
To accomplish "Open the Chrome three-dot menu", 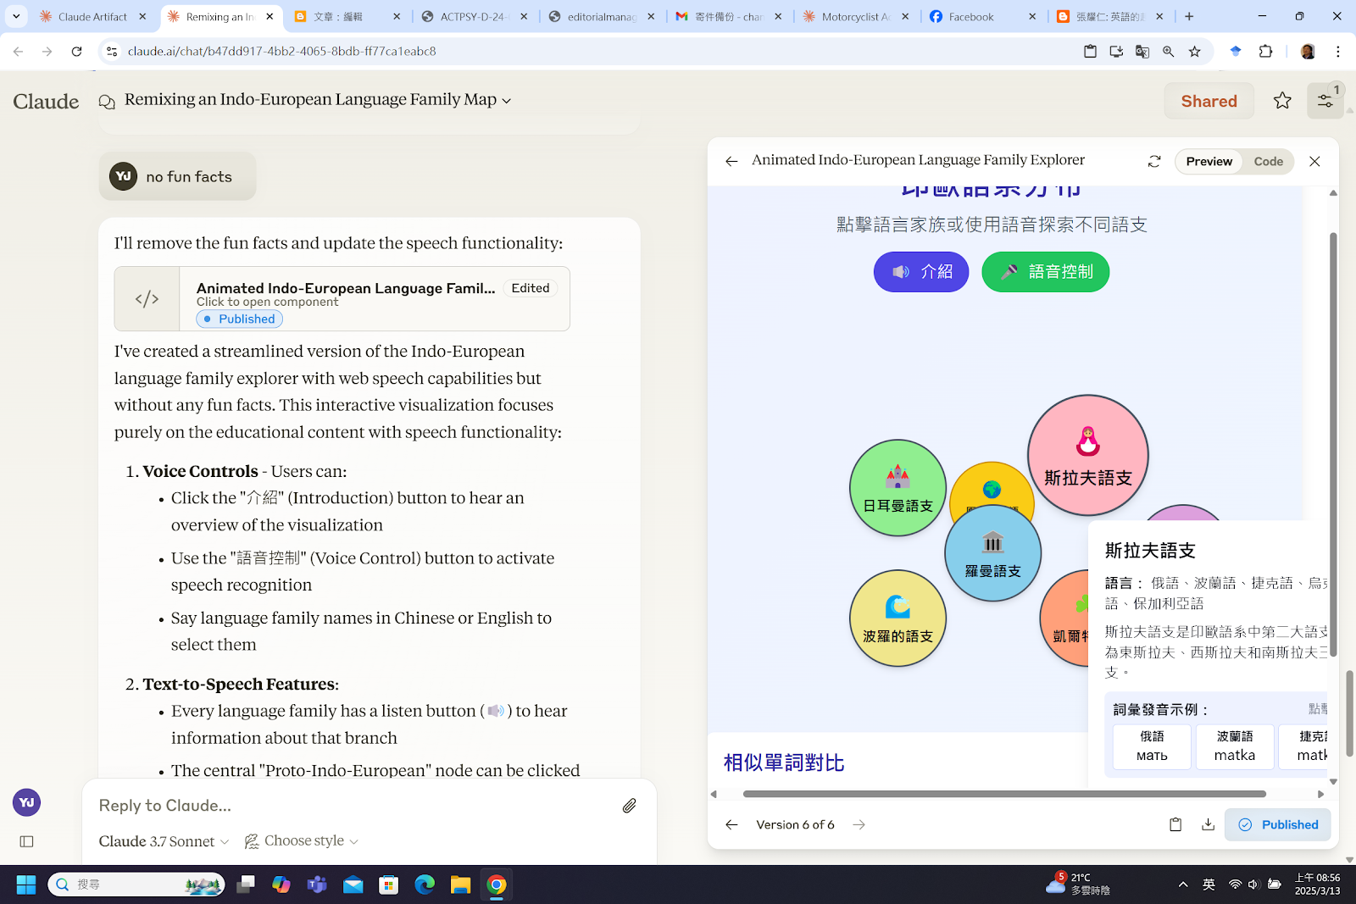I will 1338,52.
